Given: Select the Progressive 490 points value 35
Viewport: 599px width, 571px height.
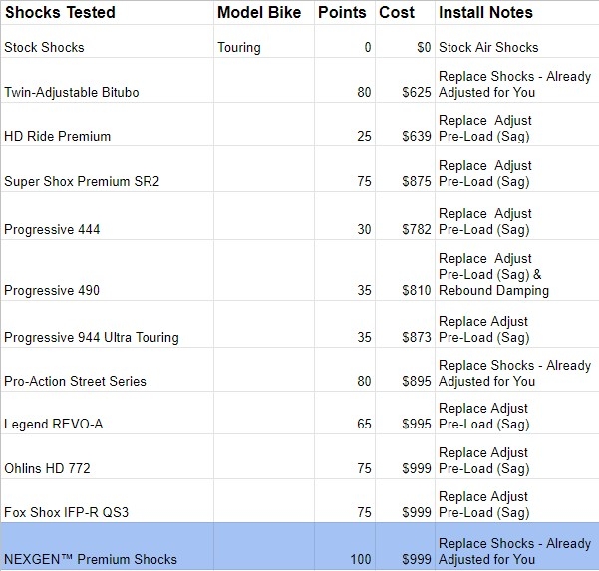Looking at the screenshot, I should coord(345,270).
